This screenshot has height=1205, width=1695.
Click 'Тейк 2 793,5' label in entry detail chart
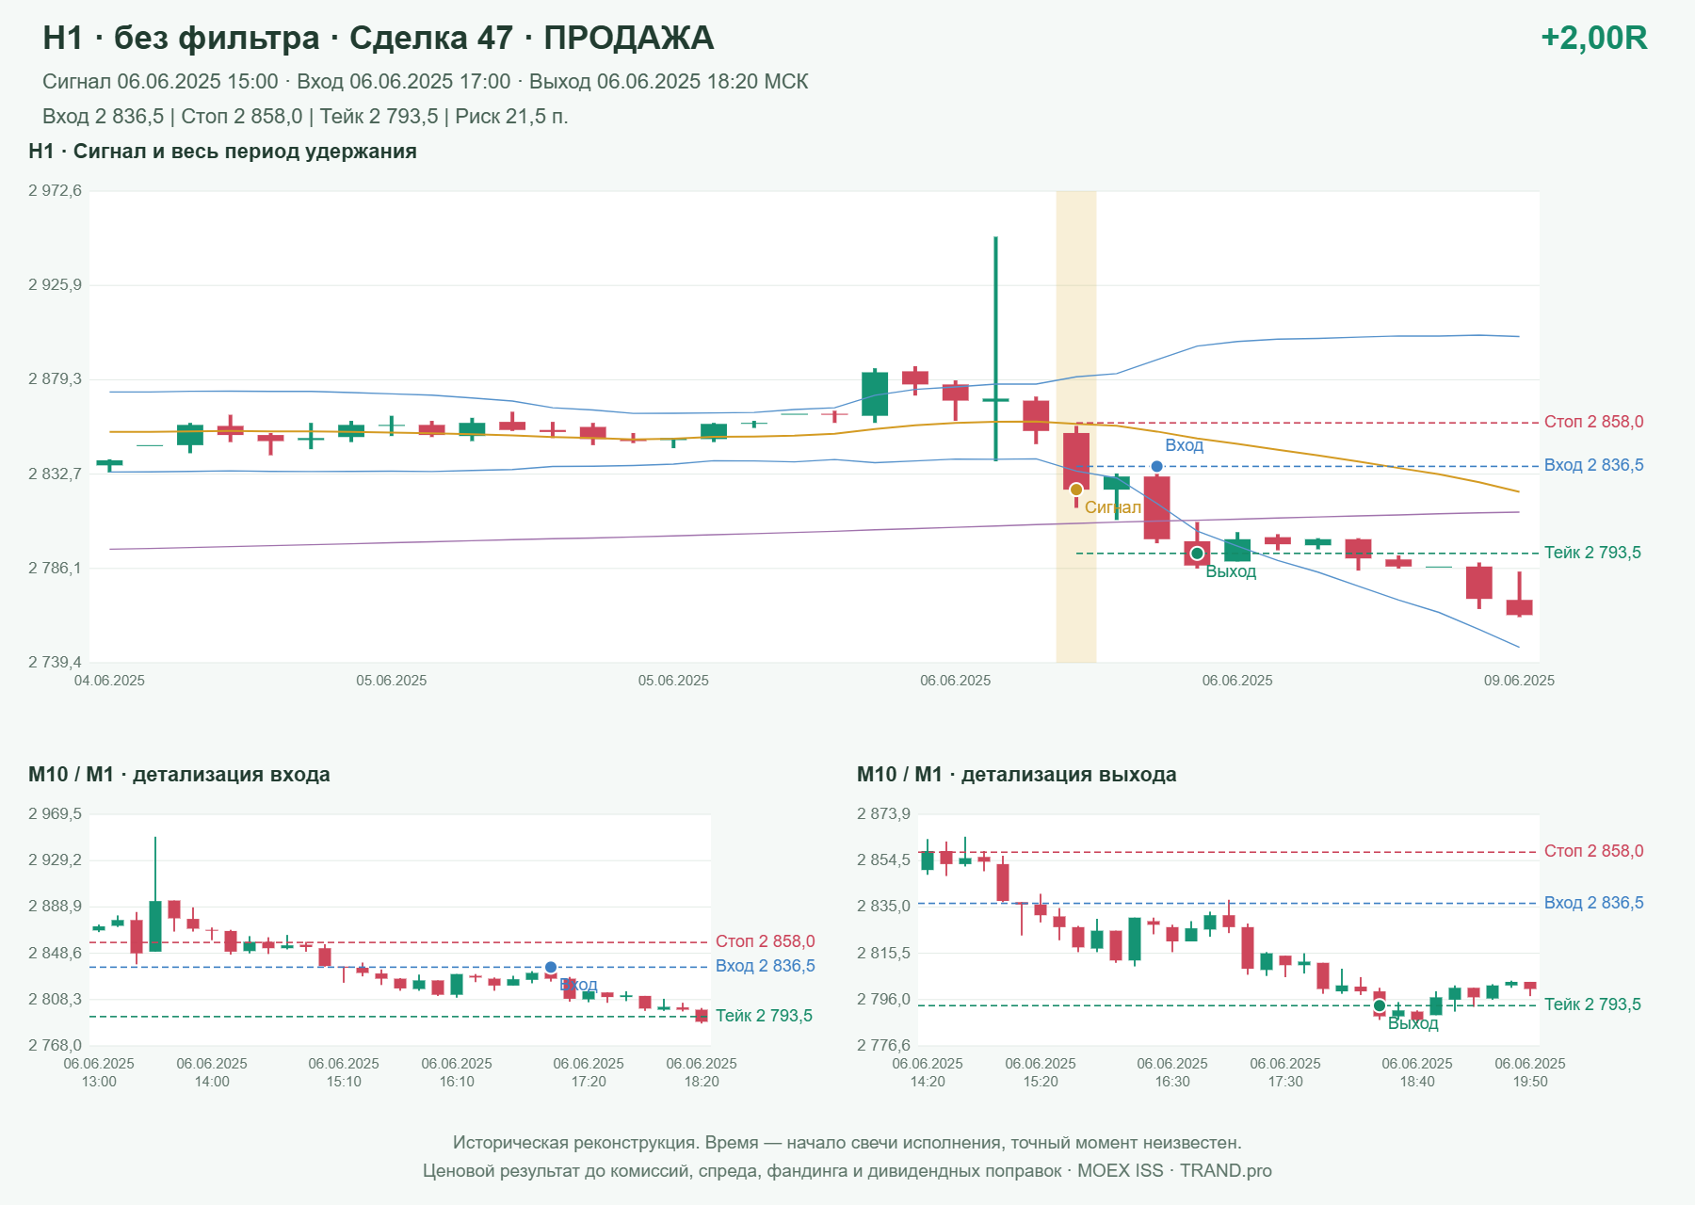764,1016
